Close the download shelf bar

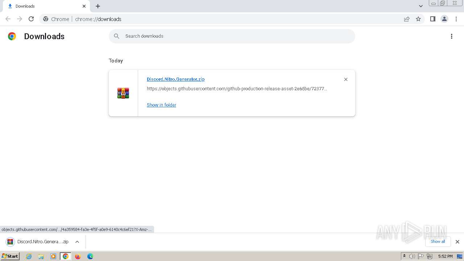[x=457, y=242]
